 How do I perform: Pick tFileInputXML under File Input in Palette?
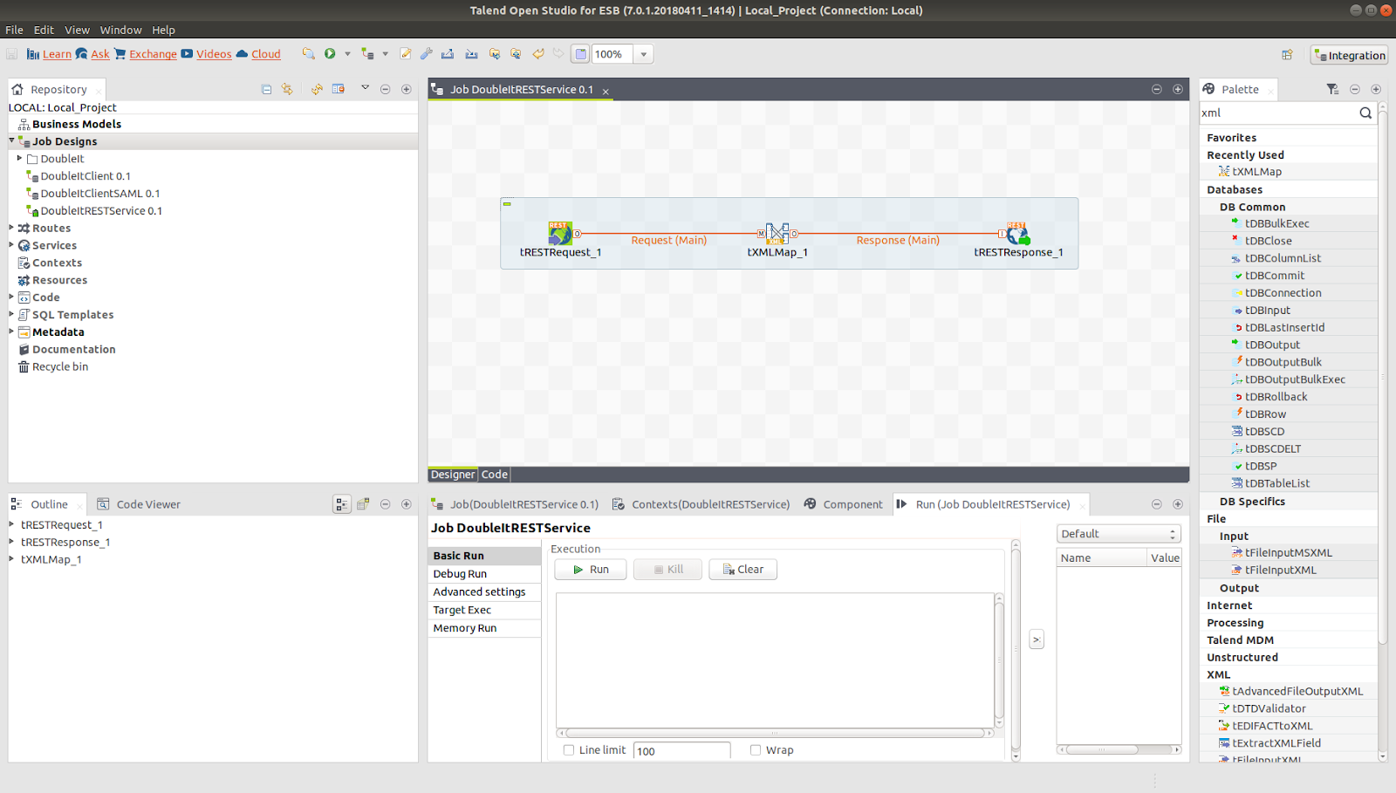[x=1280, y=570]
